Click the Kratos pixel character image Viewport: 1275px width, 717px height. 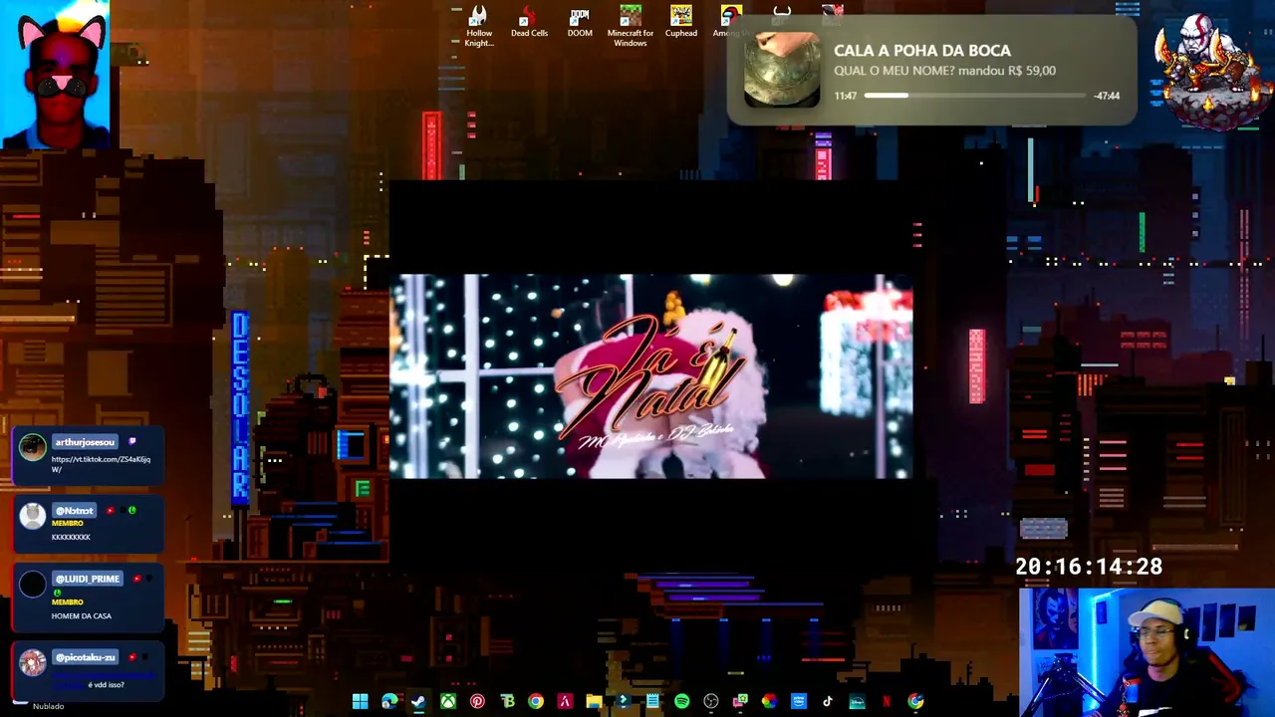click(1210, 72)
